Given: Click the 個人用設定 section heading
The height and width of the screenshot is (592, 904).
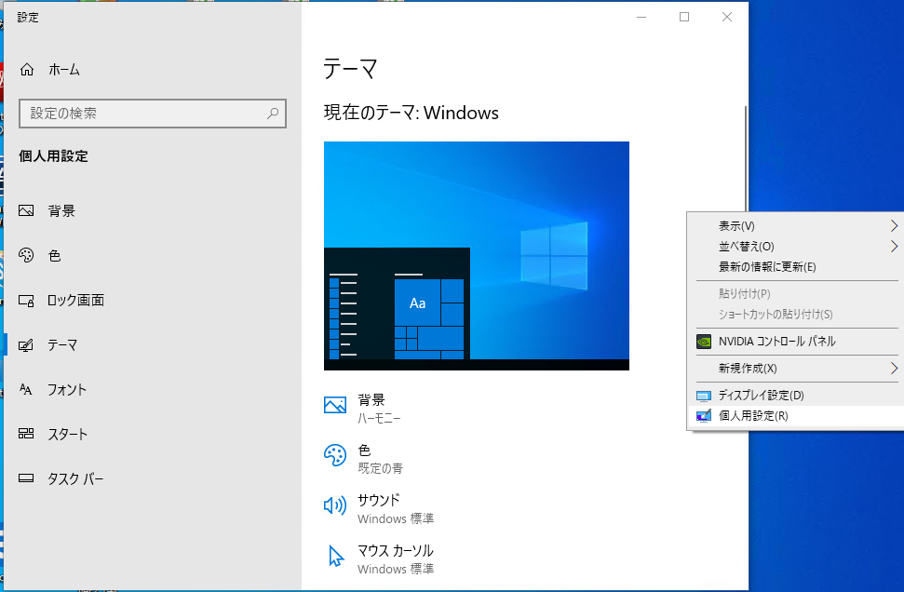Looking at the screenshot, I should [x=53, y=156].
